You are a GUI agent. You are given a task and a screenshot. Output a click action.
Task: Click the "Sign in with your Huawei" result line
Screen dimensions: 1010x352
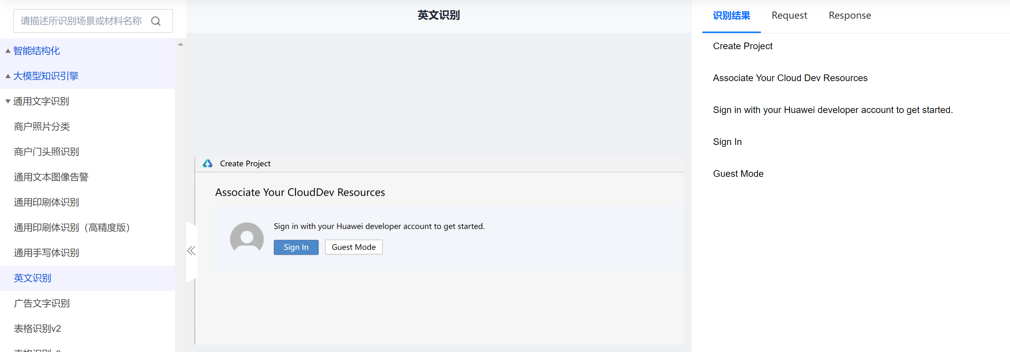pos(833,110)
